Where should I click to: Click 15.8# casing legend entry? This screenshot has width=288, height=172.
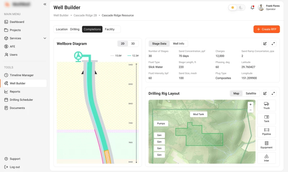pos(116,56)
